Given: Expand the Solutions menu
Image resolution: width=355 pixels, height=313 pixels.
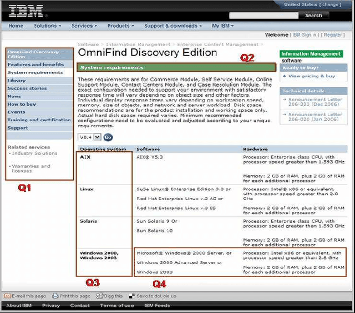Looking at the screenshot, I should click(48, 26).
